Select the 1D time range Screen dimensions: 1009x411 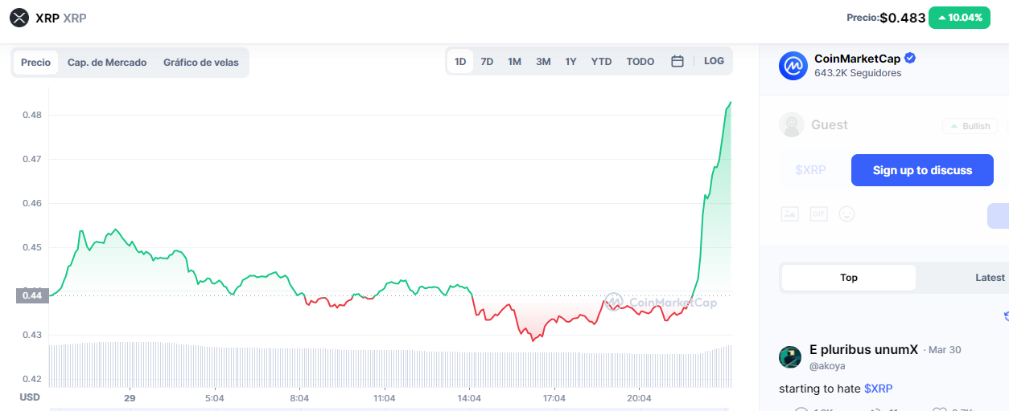(460, 61)
